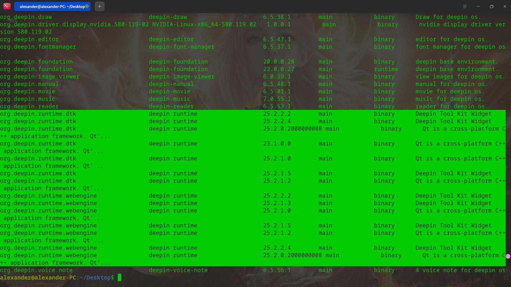Click voice note version 6.5.56.1
The image size is (511, 287).
click(277, 270)
